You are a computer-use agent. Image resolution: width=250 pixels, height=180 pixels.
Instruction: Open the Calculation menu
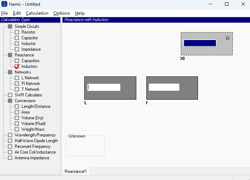(37, 13)
